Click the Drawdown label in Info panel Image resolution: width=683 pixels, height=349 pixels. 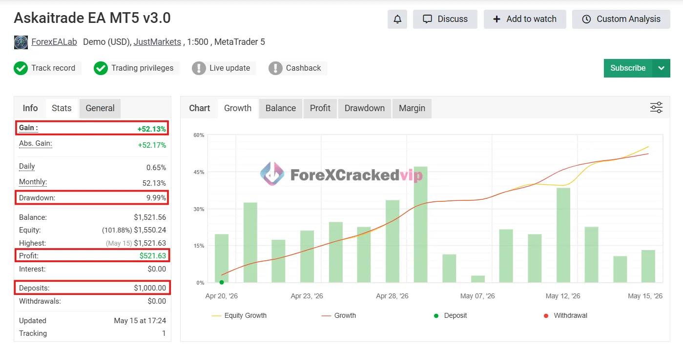tap(37, 198)
